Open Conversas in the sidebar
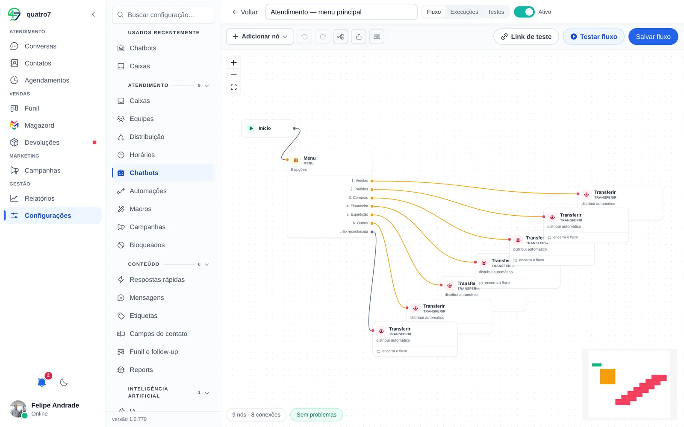 (x=53, y=46)
